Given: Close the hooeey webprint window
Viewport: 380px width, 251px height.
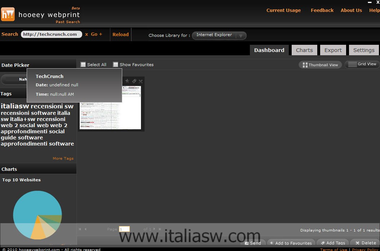Looking at the screenshot, I should point(378,2).
